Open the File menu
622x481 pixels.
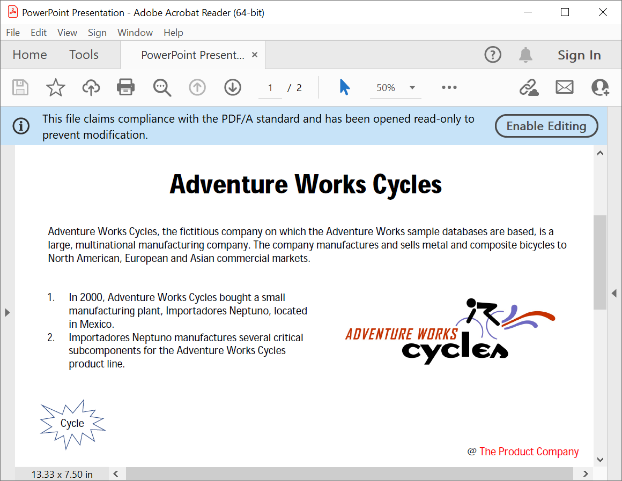click(x=13, y=33)
